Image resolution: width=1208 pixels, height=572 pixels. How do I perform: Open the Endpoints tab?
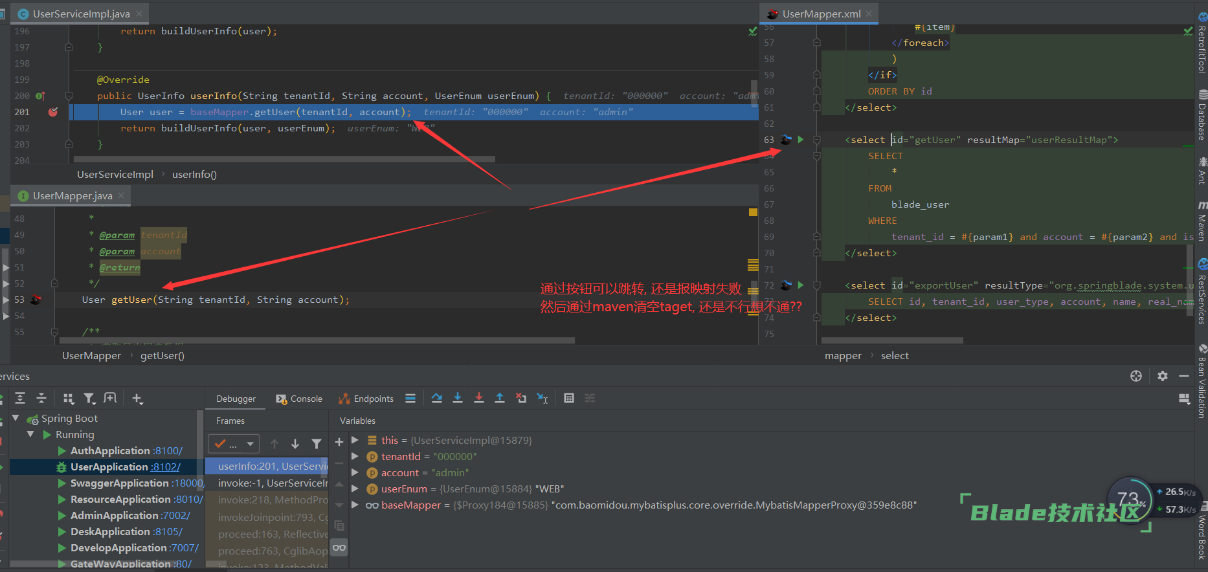(366, 399)
